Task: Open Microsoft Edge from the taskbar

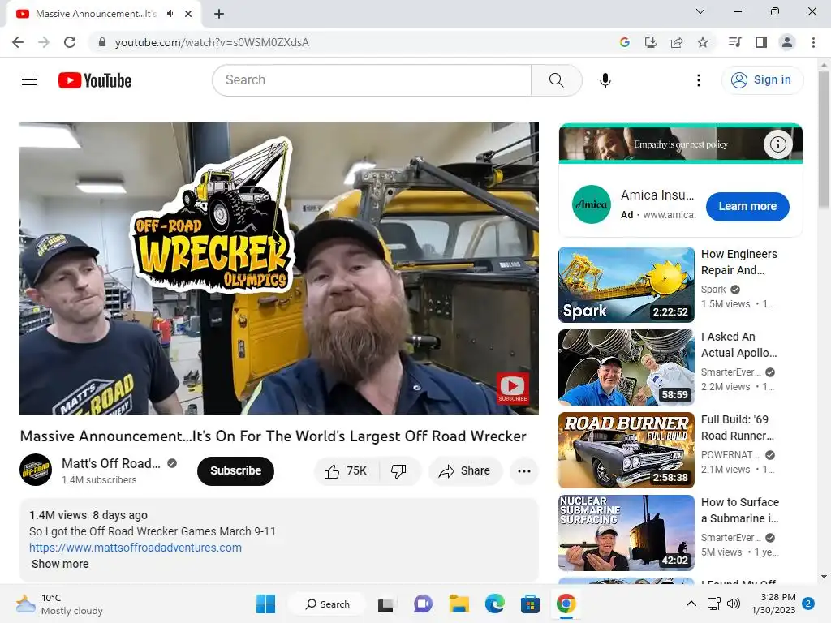Action: coord(494,604)
